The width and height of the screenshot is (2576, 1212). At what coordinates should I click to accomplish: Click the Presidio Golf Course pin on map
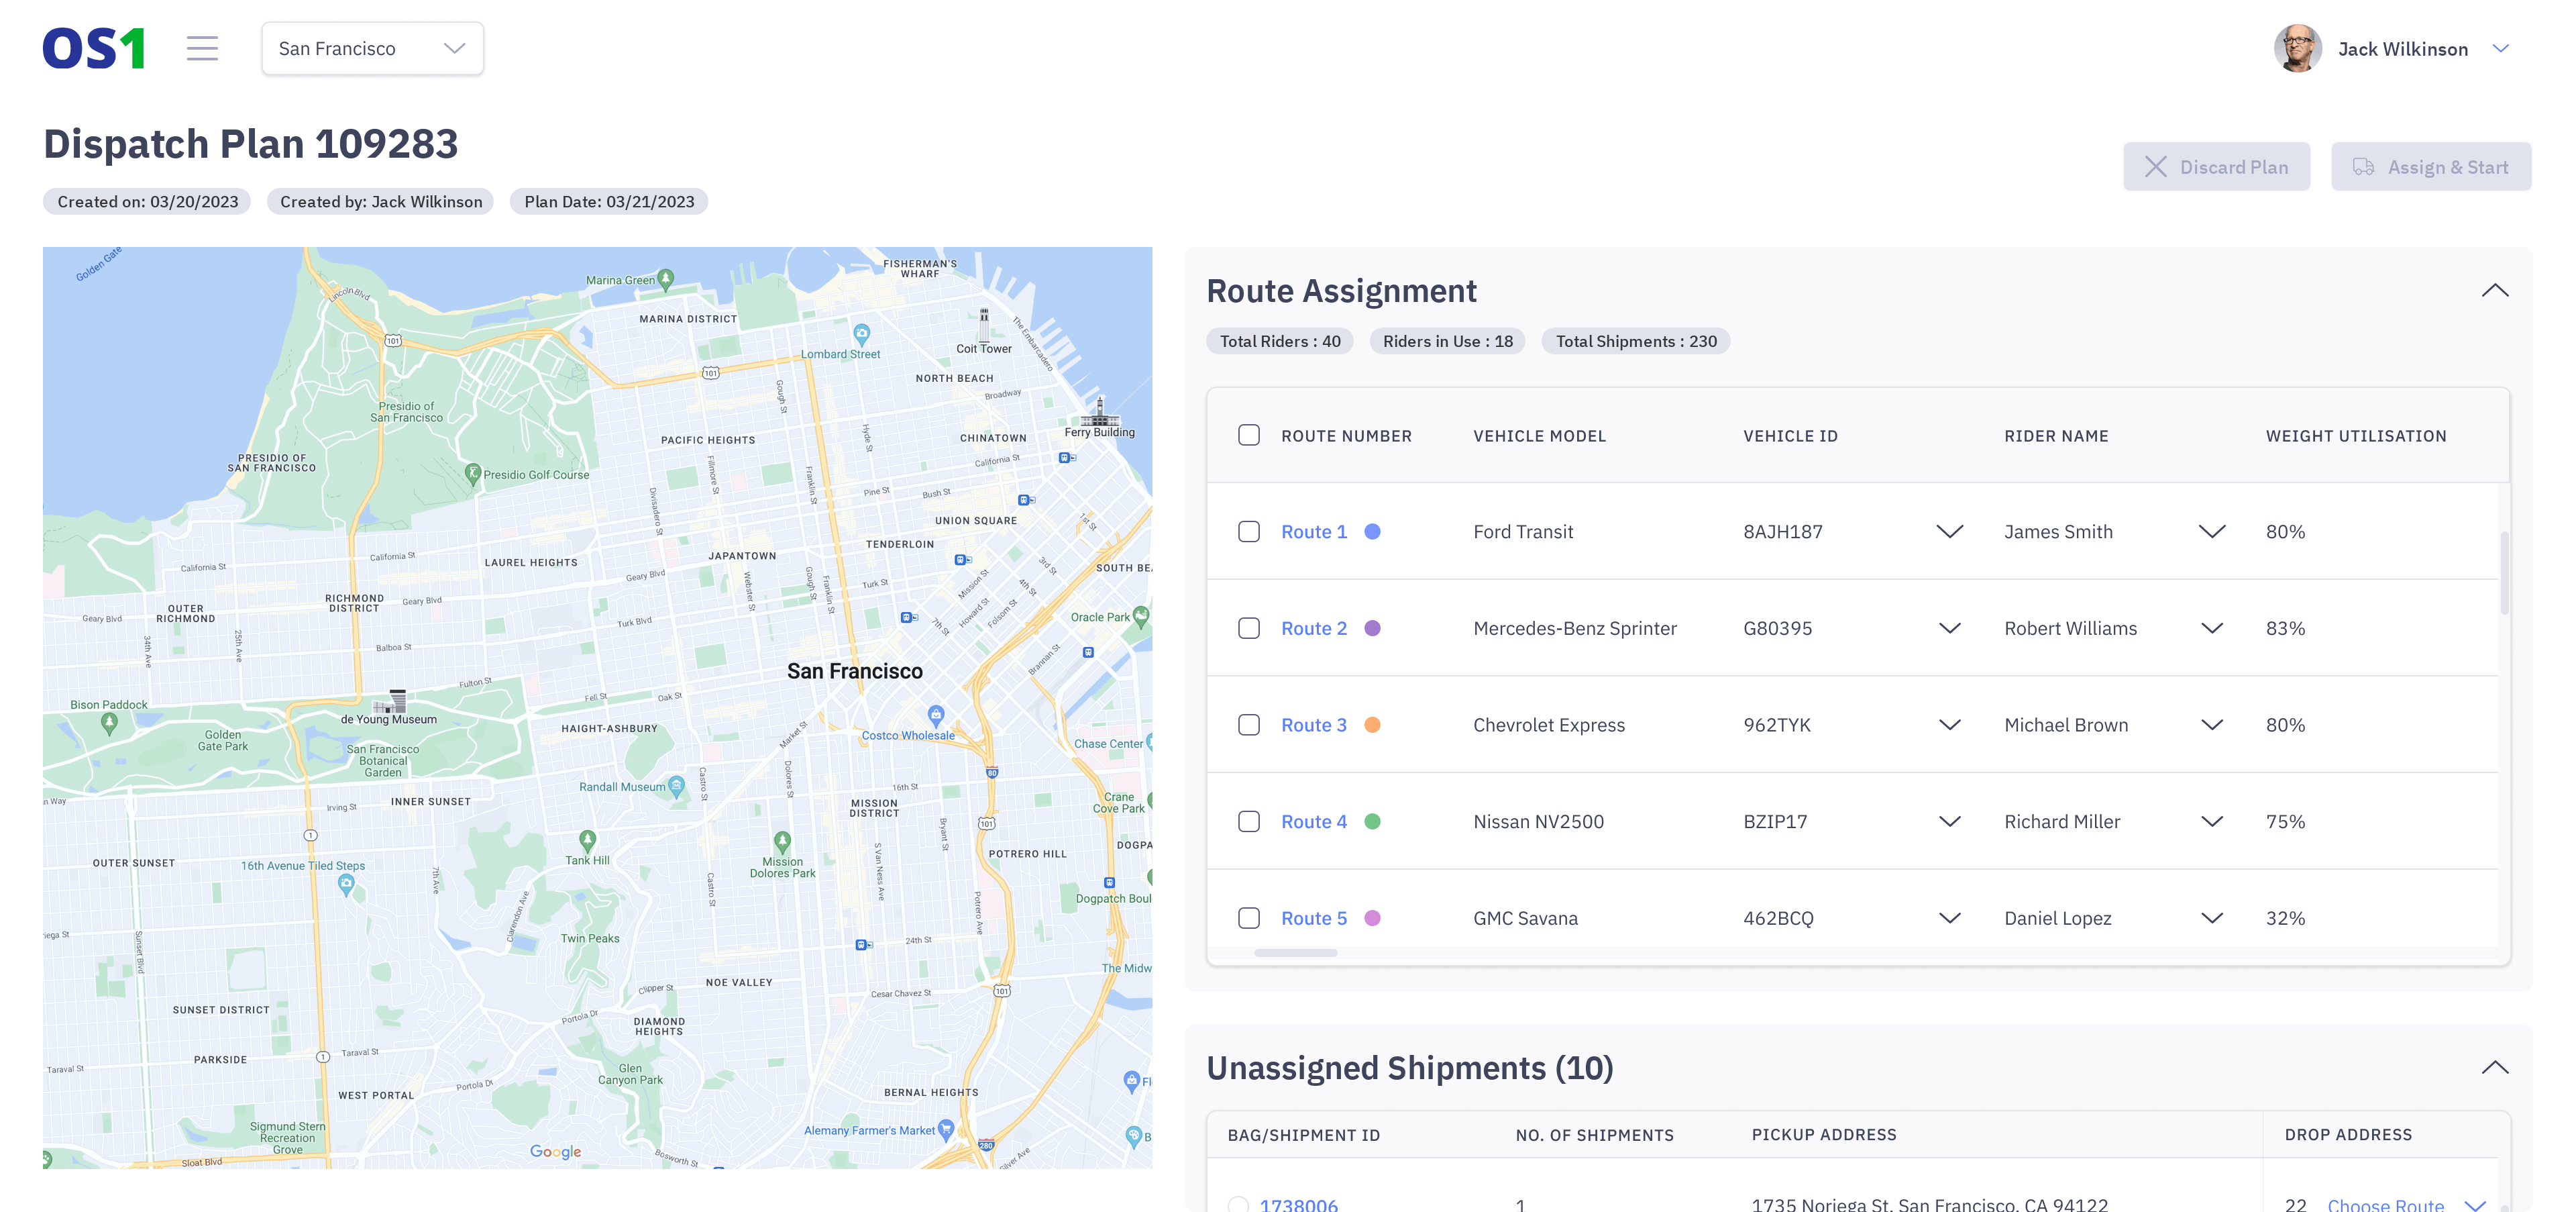tap(472, 474)
